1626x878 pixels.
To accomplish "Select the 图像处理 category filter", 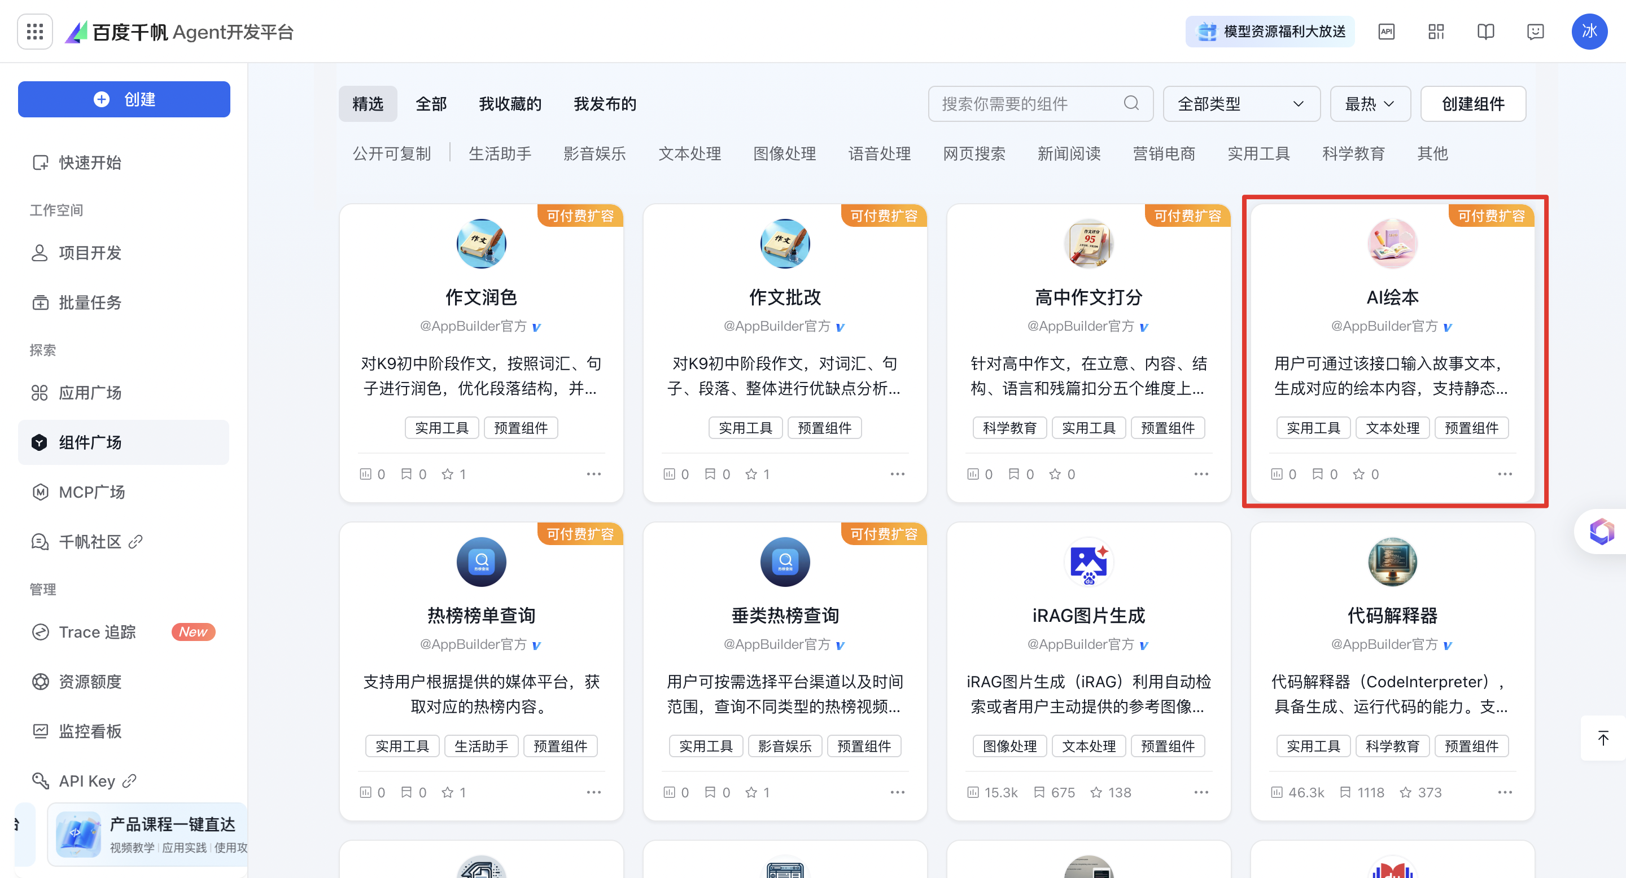I will (785, 153).
